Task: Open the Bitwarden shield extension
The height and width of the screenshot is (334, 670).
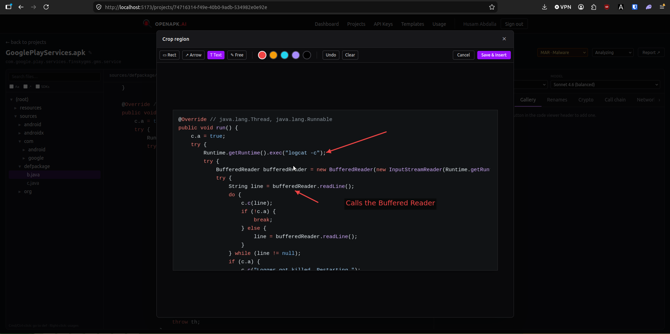Action: (635, 7)
